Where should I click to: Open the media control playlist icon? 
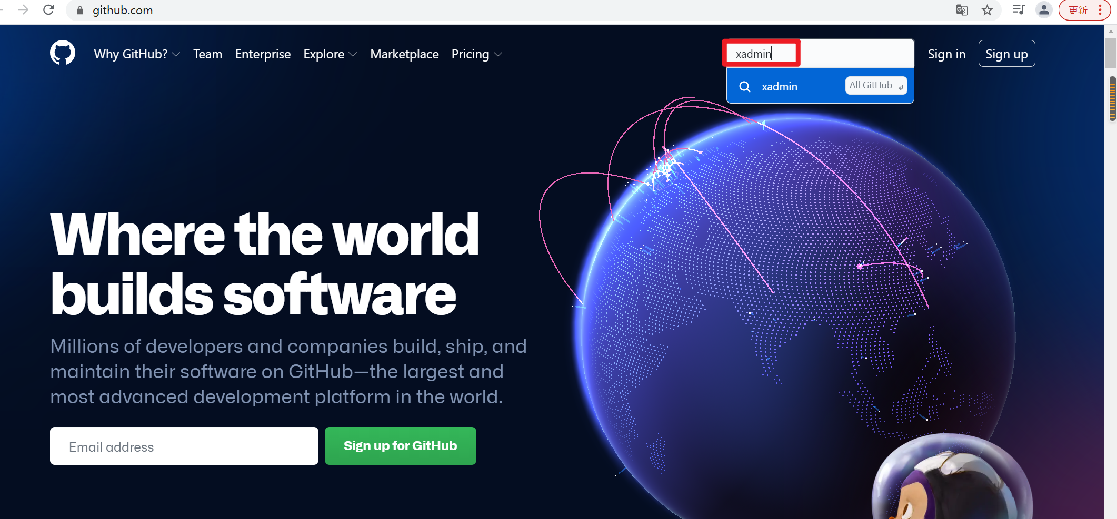click(x=1019, y=10)
